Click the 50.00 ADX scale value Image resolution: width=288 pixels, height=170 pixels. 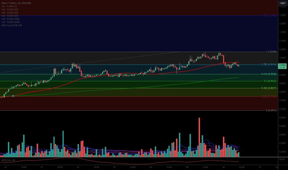click(x=282, y=159)
